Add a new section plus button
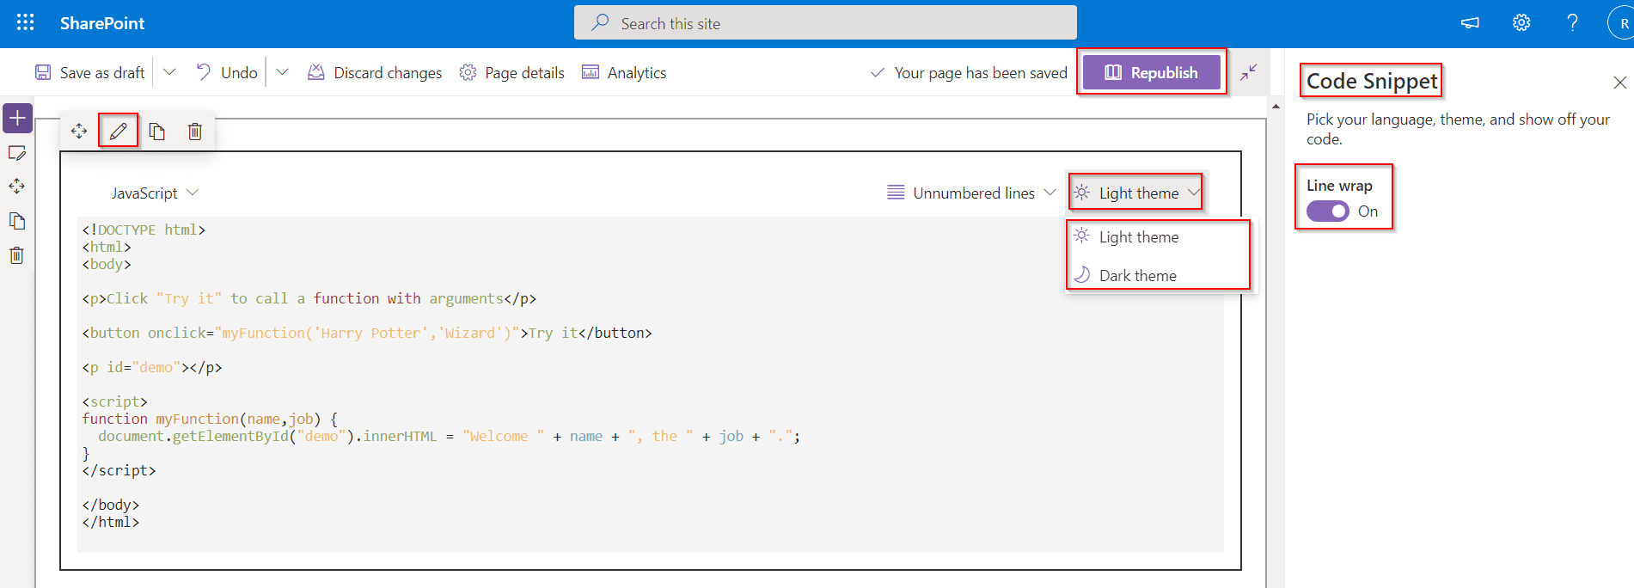 pos(17,118)
